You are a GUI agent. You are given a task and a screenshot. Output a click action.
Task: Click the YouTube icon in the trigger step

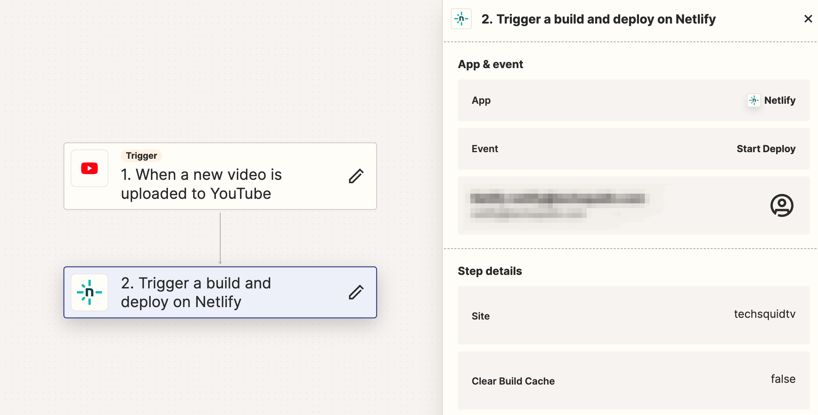89,168
